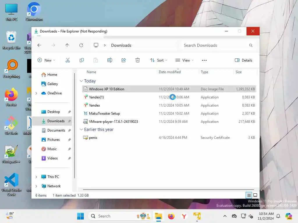Open Videos in navigation pane
This screenshot has width=298, height=223.
tap(52, 158)
